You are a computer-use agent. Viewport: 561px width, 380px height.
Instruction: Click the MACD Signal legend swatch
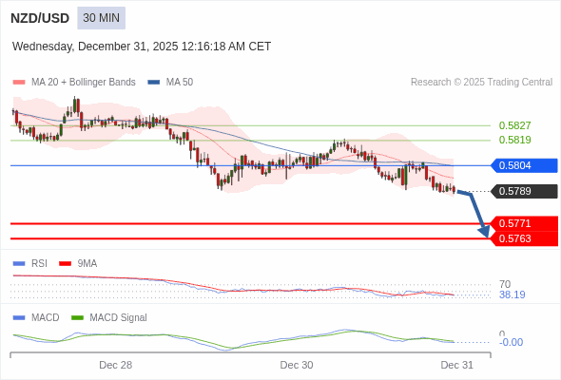77,318
